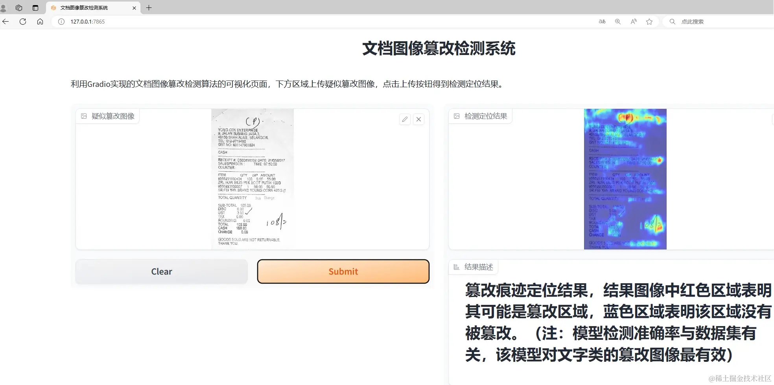Click the 文档图像篡改检测系统 page heading
774x385 pixels.
pyautogui.click(x=439, y=48)
